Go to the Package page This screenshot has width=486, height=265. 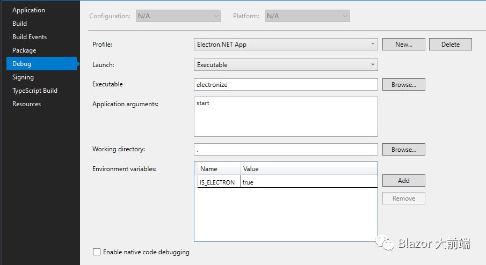tap(24, 50)
